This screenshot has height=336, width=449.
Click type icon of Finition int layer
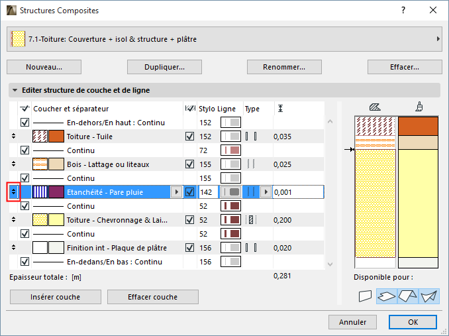[251, 247]
